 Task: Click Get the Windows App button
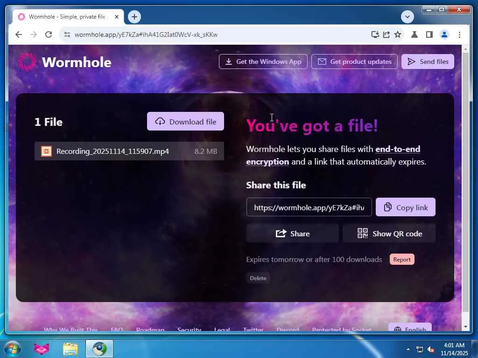coord(263,62)
